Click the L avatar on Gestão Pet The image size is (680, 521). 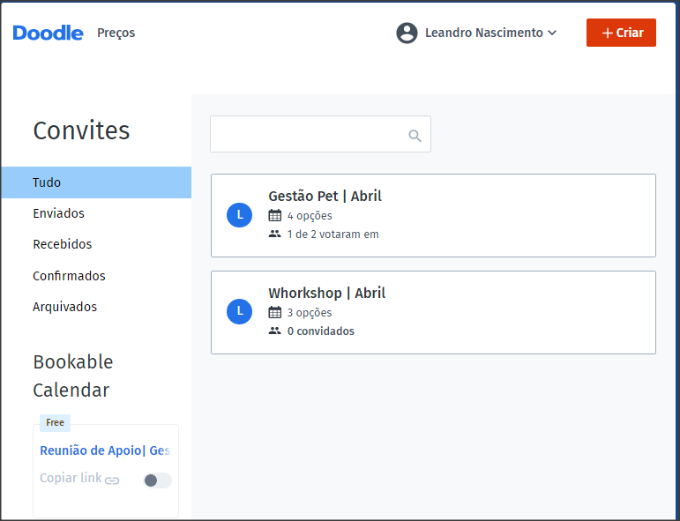pos(239,215)
